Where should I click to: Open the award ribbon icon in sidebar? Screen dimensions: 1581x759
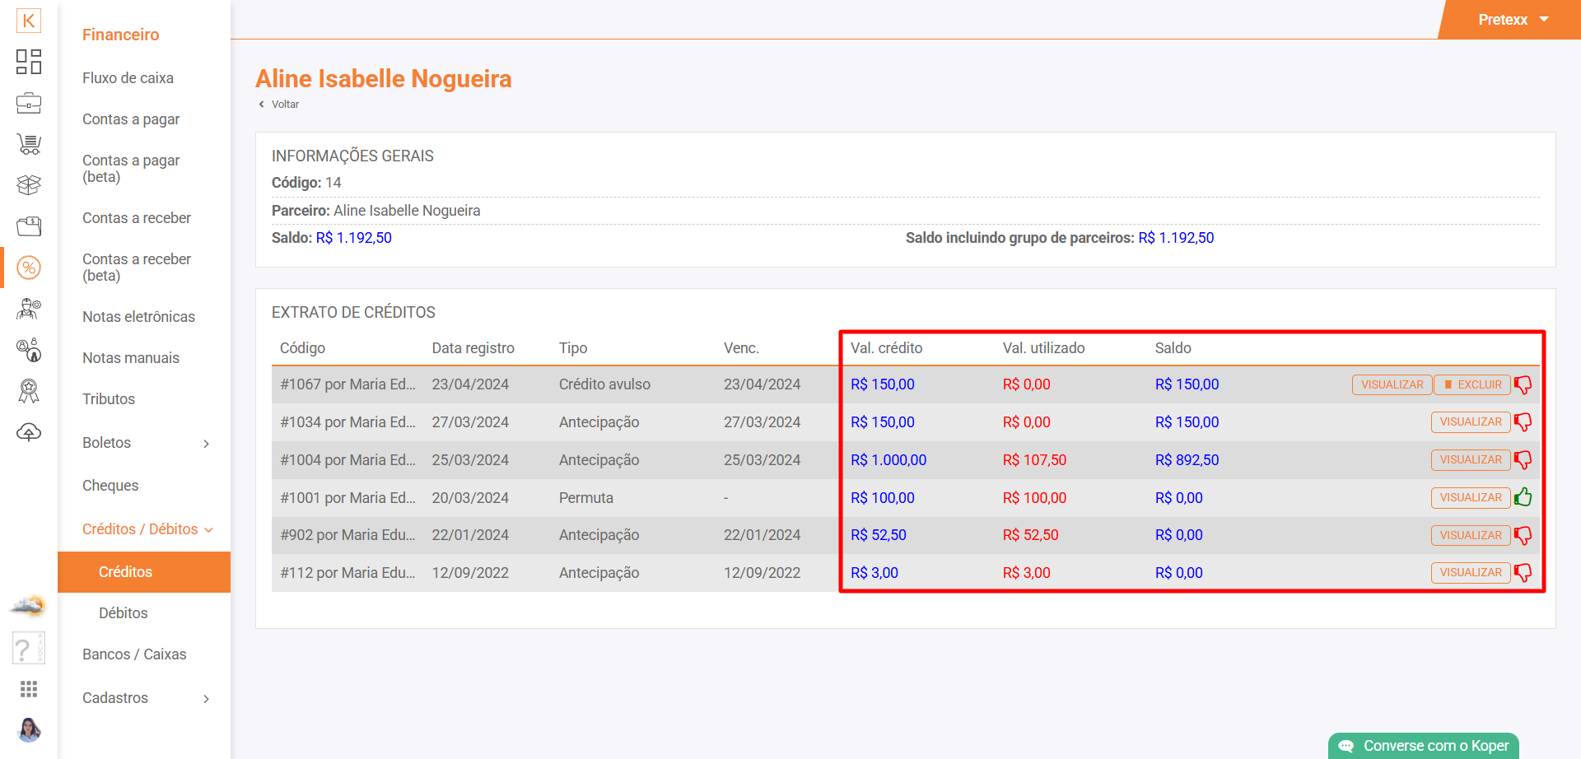(29, 391)
